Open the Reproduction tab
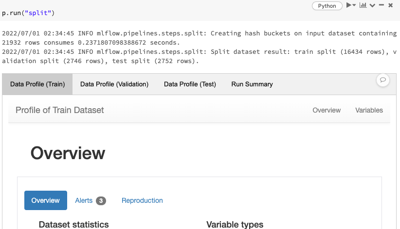 (x=142, y=200)
